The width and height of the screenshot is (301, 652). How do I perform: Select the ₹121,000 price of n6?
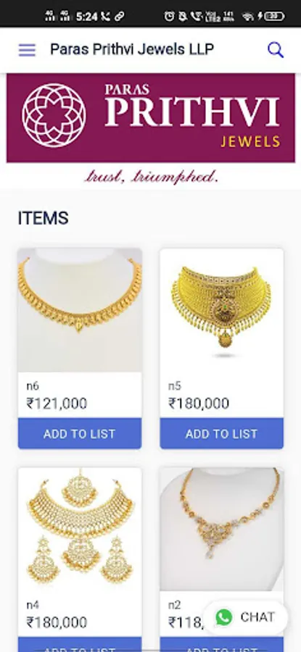pyautogui.click(x=57, y=404)
